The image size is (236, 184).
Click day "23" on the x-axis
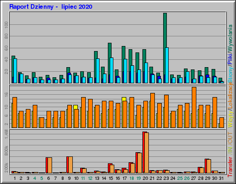click(166, 178)
